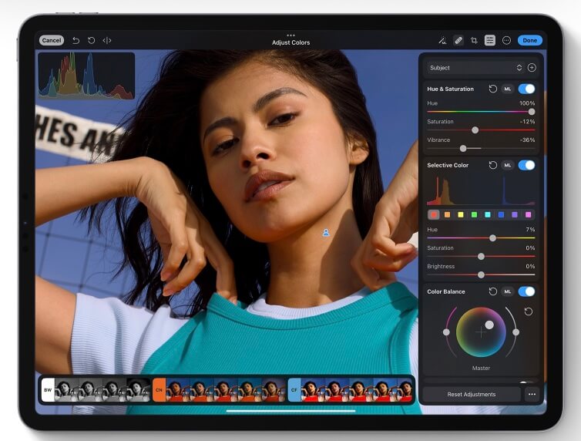Tap the three-dot handle above Adjust Colors
Screen dimensions: 581x441
click(x=290, y=35)
